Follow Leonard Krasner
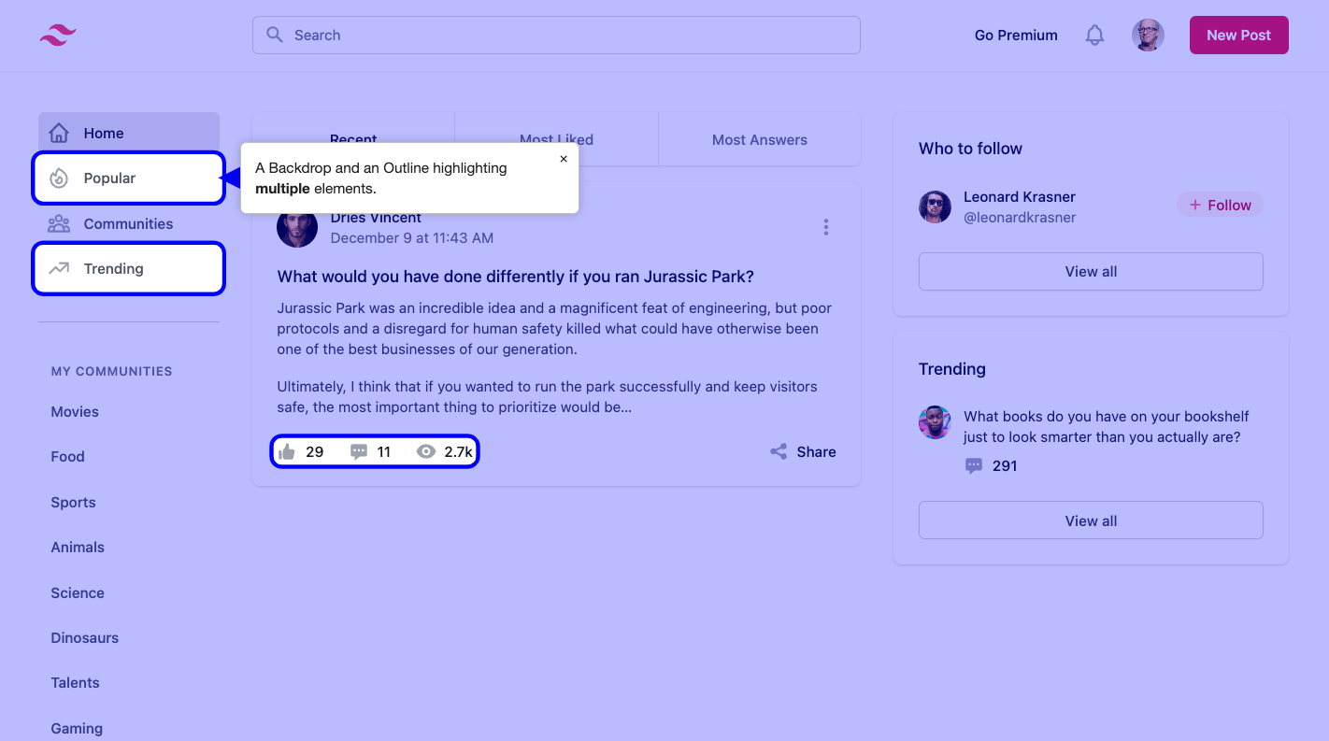Viewport: 1329px width, 741px height. click(x=1220, y=205)
